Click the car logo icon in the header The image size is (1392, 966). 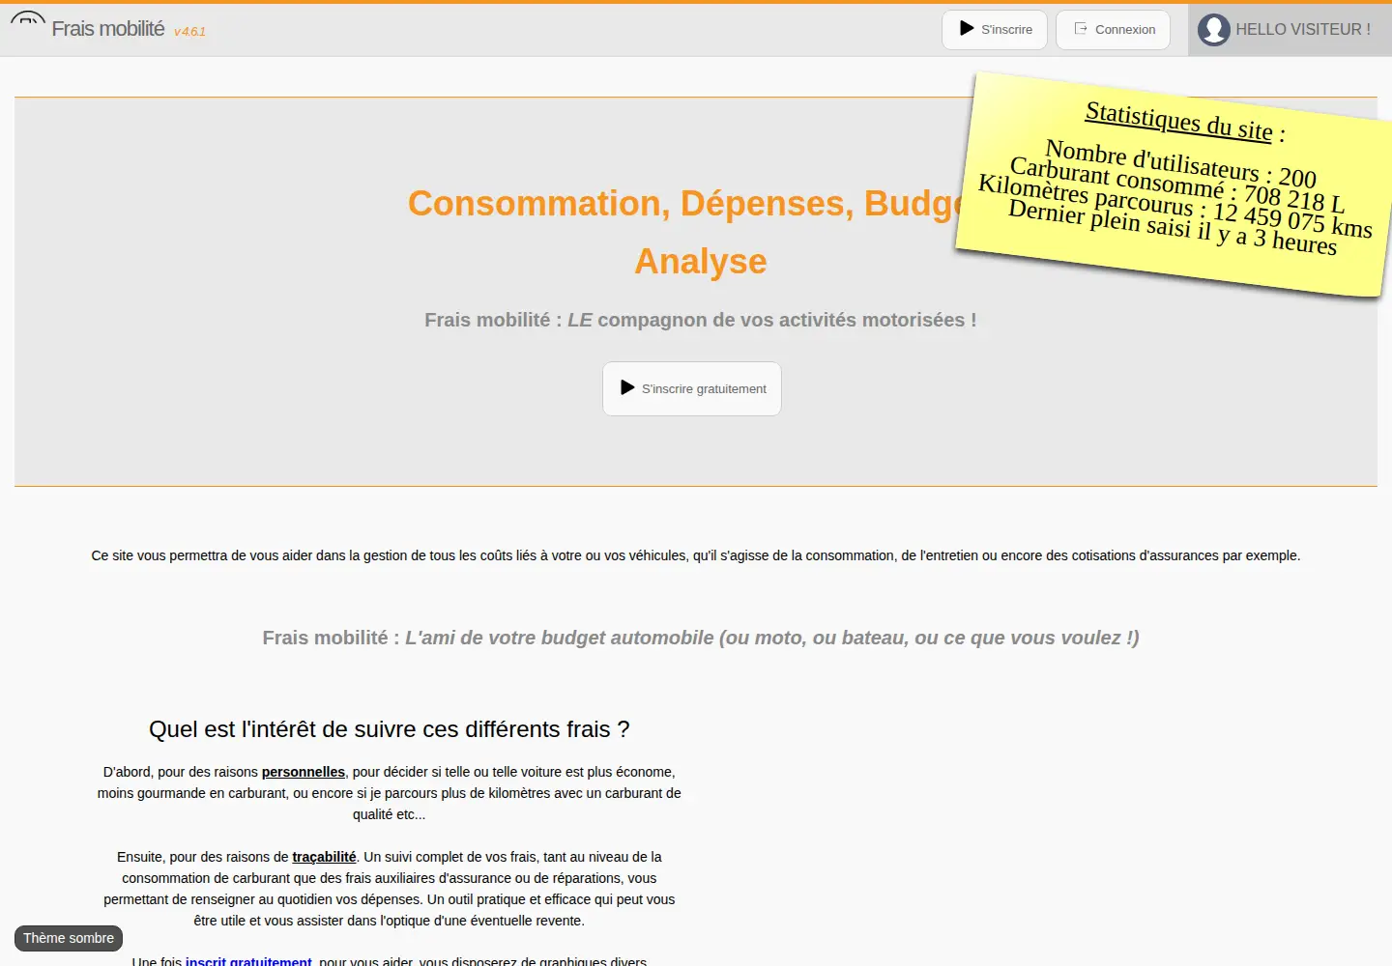tap(27, 19)
